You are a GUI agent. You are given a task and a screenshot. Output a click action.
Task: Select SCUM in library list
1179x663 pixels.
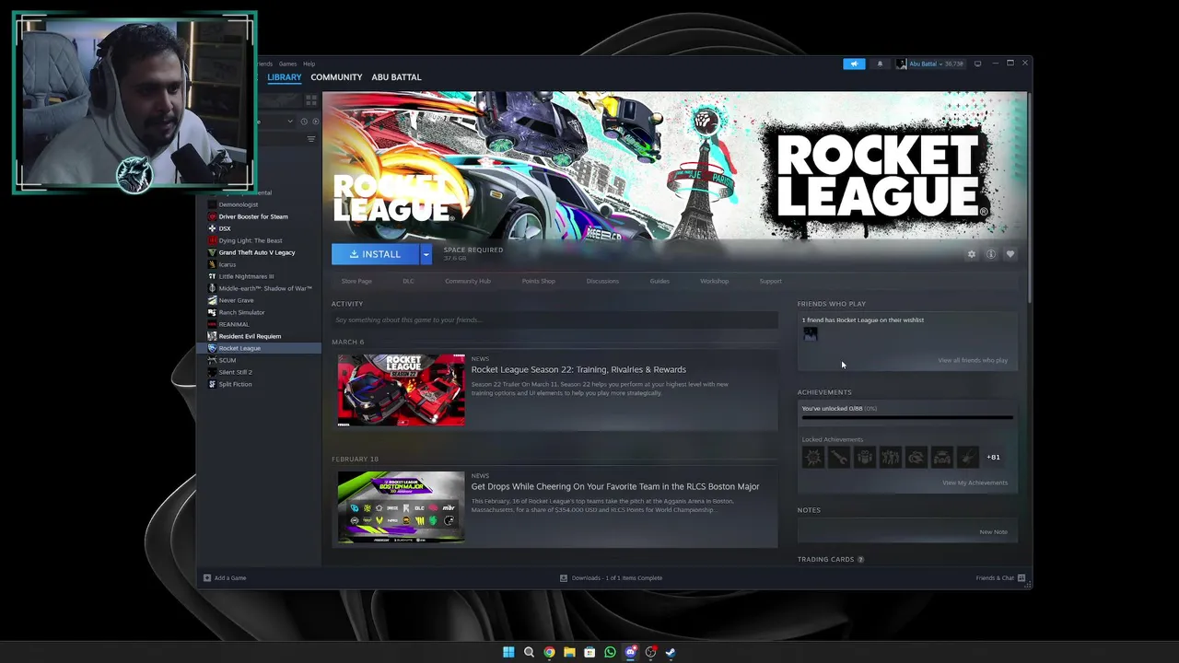coord(228,360)
